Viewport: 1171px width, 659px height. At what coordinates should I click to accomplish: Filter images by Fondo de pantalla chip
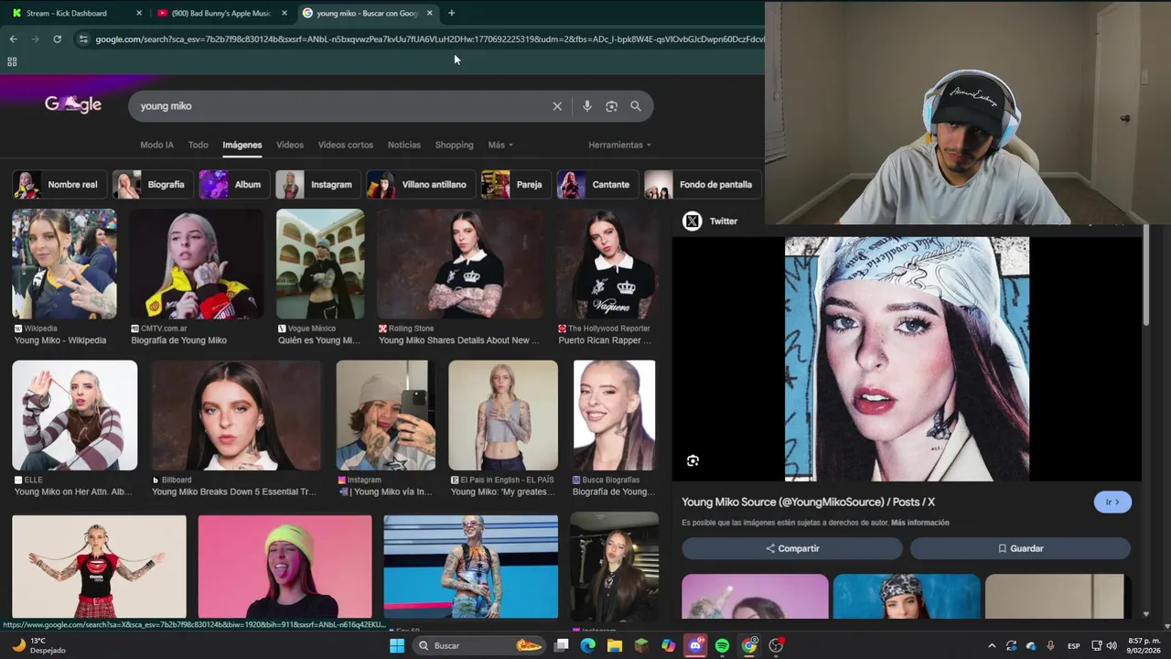703,184
